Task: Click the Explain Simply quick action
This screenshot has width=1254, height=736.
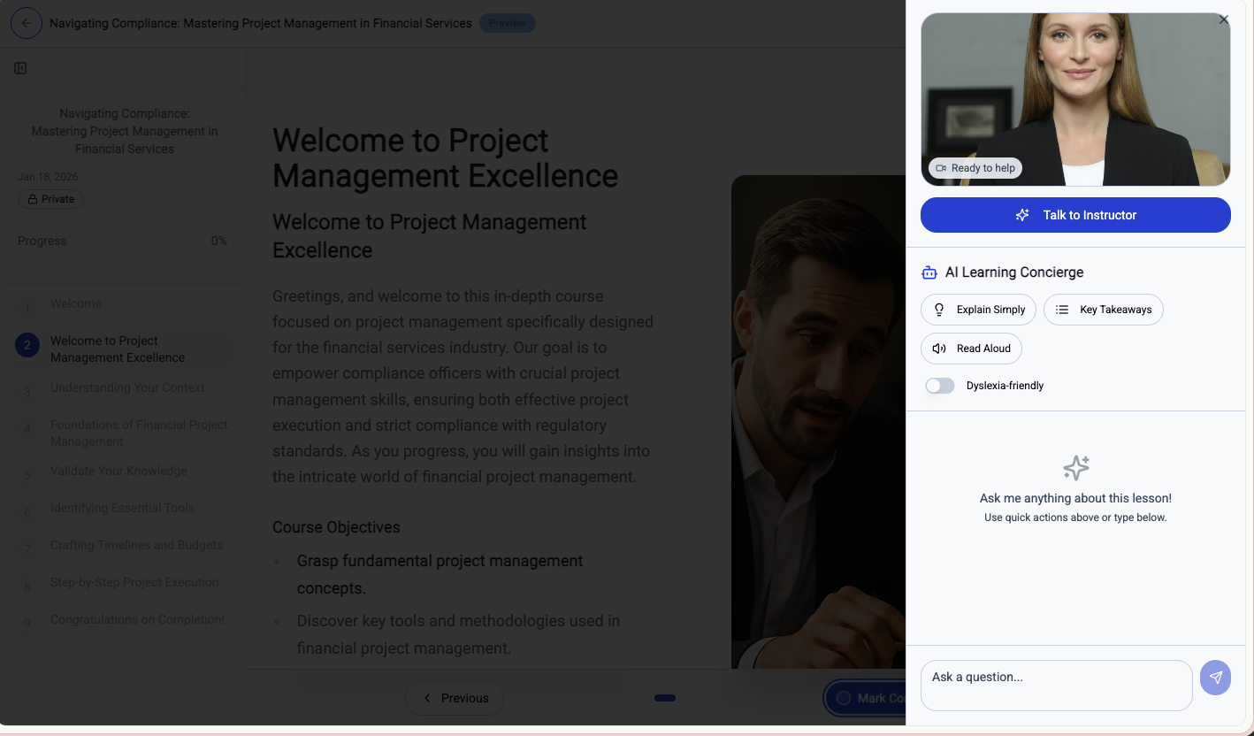Action: click(x=978, y=310)
